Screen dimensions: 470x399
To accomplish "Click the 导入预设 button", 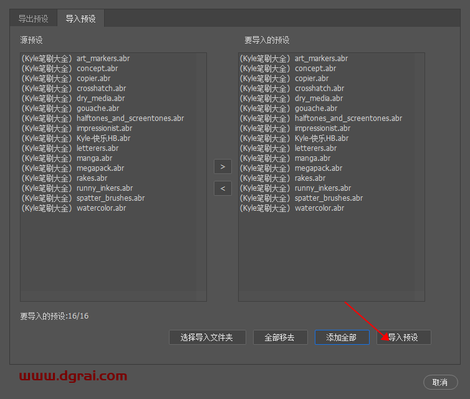I will coord(404,337).
